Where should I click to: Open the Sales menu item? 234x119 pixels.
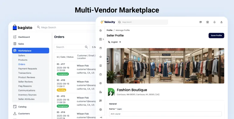point(21,44)
